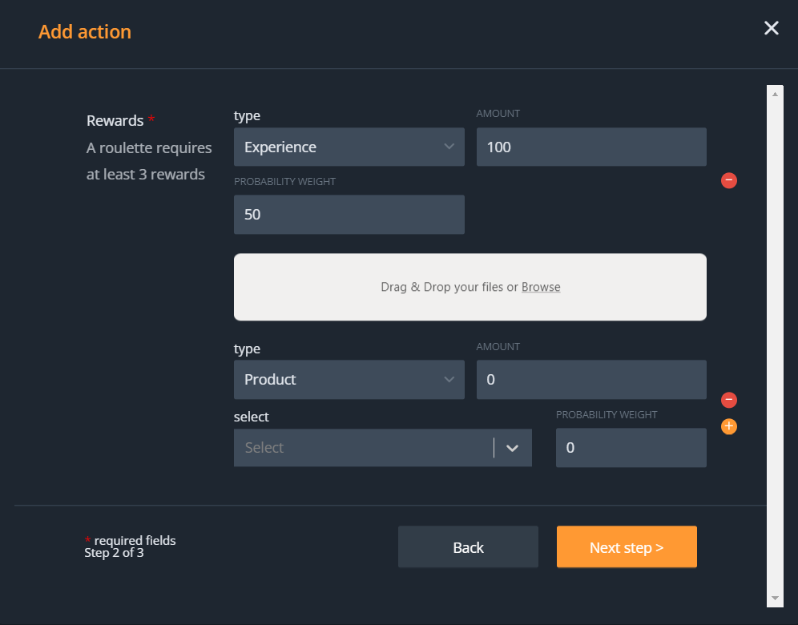Click the scrollbar up arrow
The width and height of the screenshot is (798, 625).
tap(775, 94)
